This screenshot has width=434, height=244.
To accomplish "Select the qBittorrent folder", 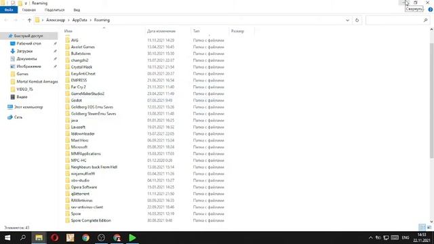I will coord(80,194).
